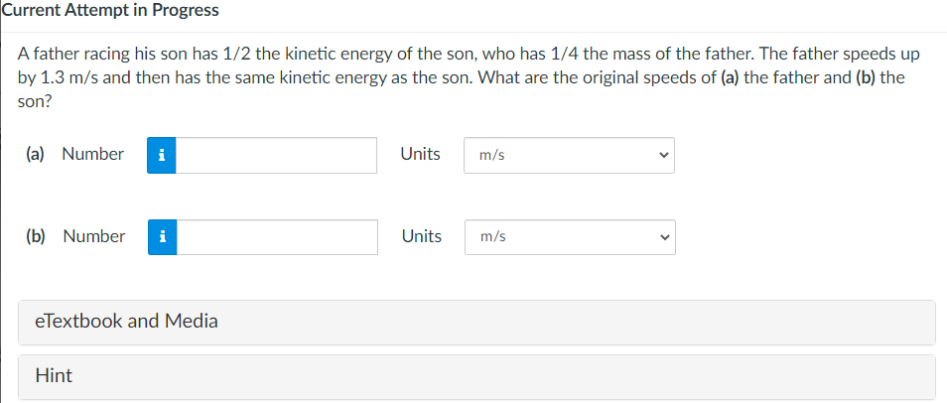947x403 pixels.
Task: Open the part (b) Units dropdown
Action: tap(569, 237)
